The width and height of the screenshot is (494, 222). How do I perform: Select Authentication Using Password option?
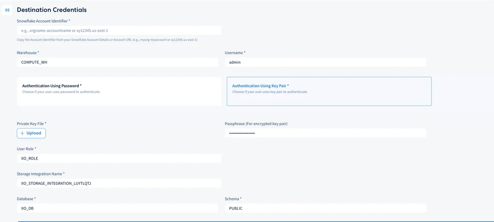[x=119, y=91]
